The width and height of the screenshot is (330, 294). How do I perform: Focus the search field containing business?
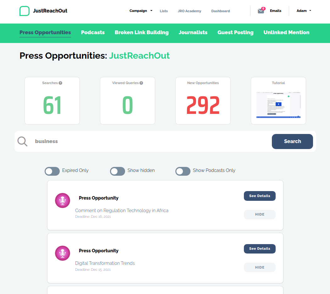[151, 142]
